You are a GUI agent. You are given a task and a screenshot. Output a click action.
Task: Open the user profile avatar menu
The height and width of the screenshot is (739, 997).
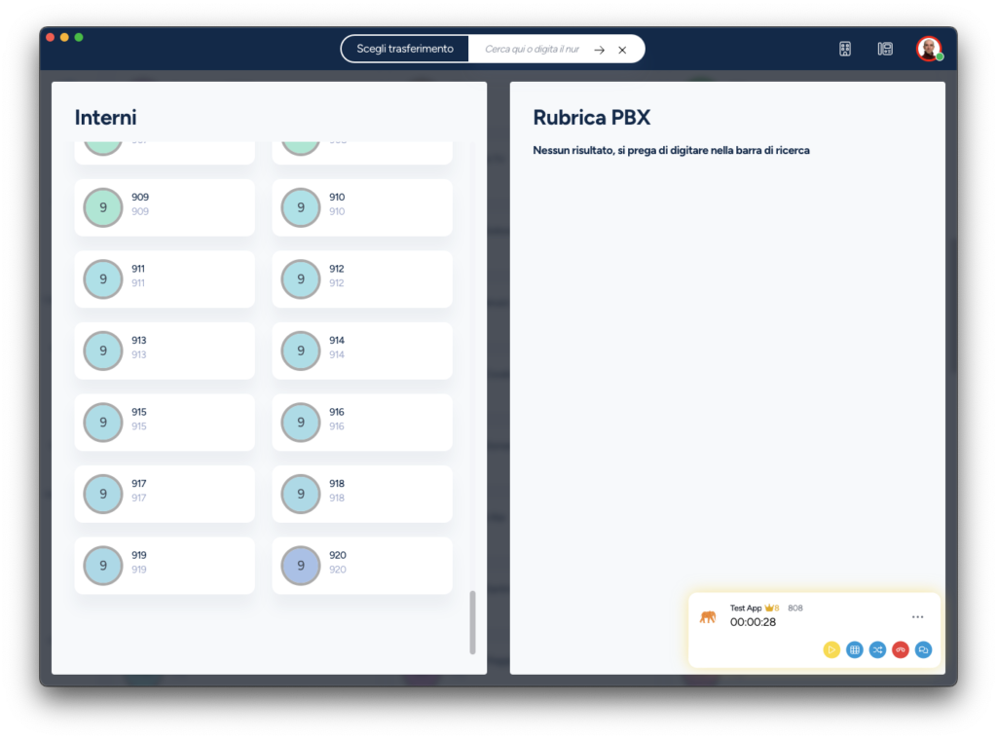click(x=929, y=49)
